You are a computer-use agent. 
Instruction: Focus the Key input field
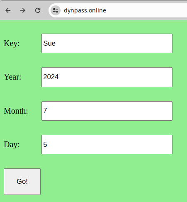point(107,43)
